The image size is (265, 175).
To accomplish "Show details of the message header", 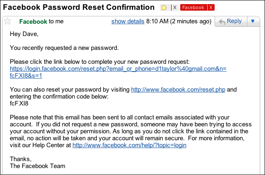I will (128, 21).
